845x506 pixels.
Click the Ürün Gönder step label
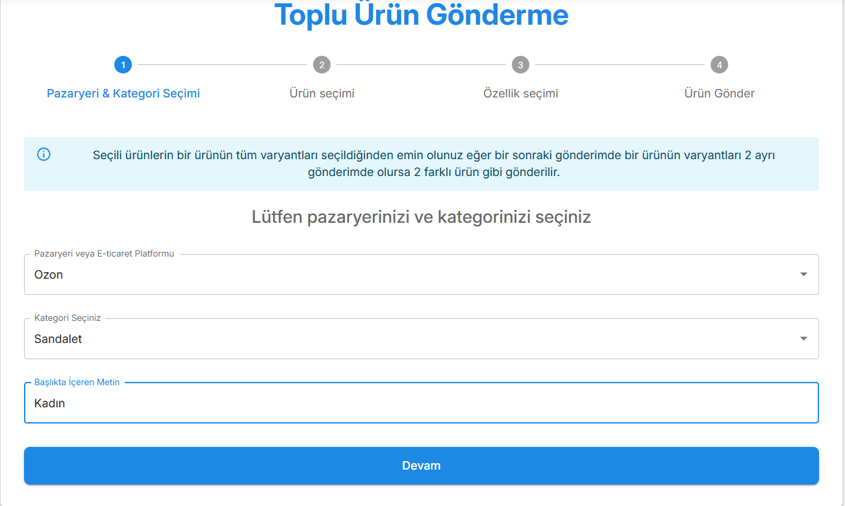point(719,93)
